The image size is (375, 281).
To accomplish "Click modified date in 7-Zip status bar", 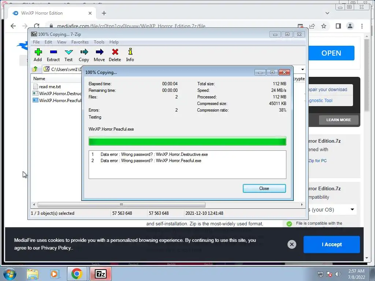I will pos(204,213).
